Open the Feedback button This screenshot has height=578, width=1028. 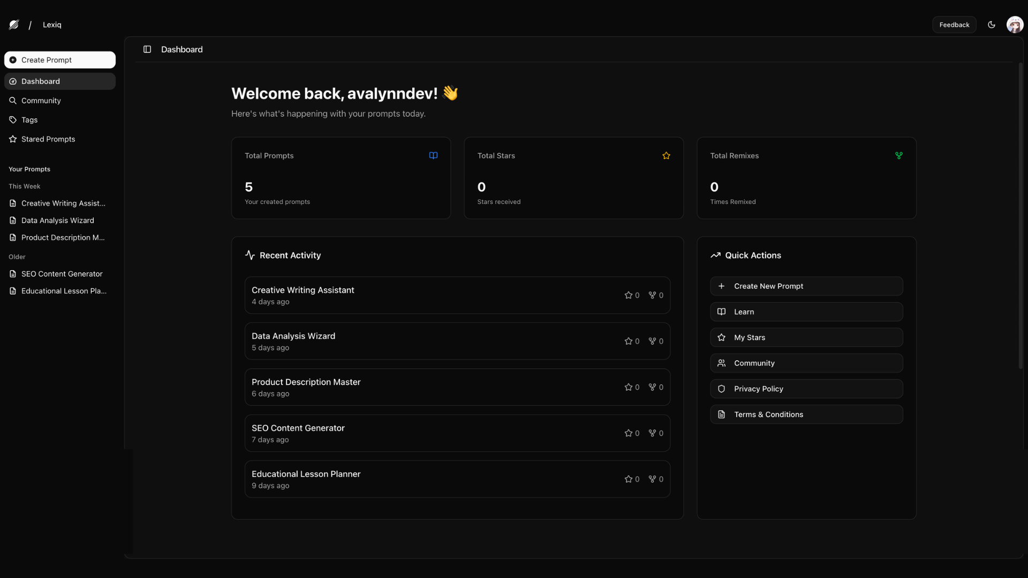point(954,25)
